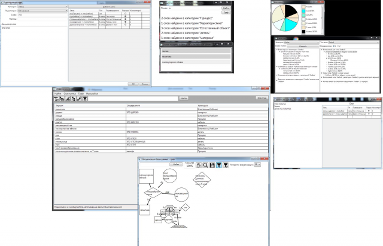
Task: Select the 'молекулярное облако' row in main table
Action: (x=161, y=129)
